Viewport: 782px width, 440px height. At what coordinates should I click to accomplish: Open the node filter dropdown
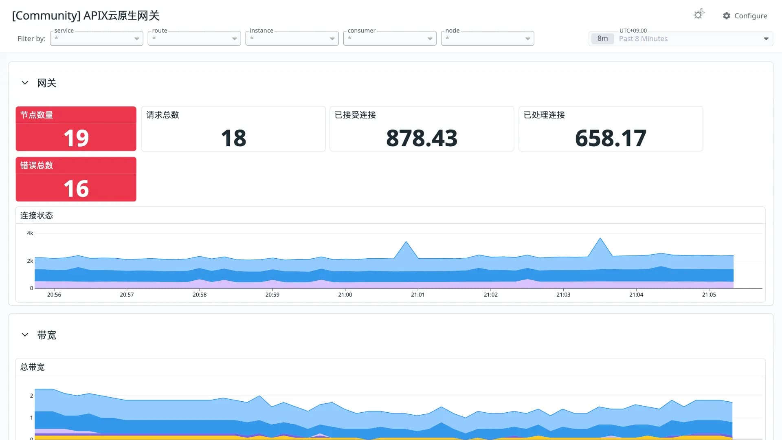pyautogui.click(x=488, y=38)
